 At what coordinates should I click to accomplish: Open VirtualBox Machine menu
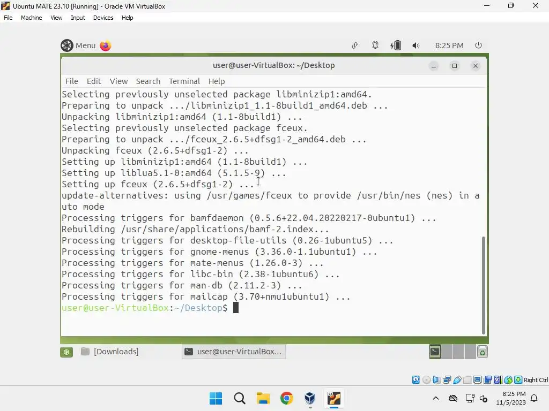click(x=31, y=18)
